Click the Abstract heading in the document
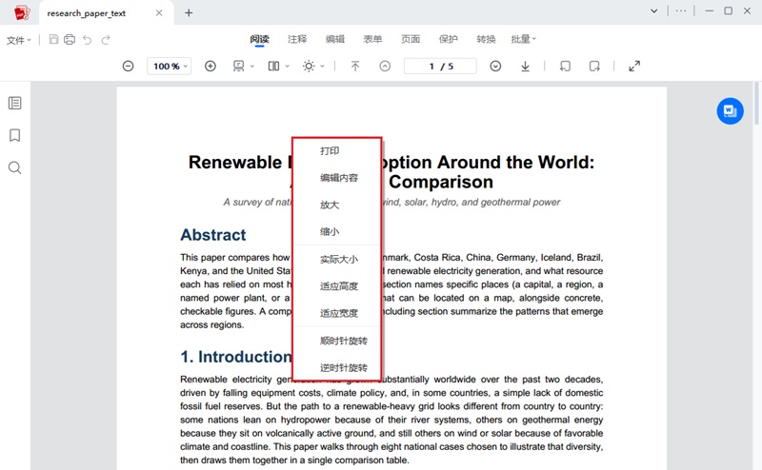Image resolution: width=762 pixels, height=470 pixels. pos(212,235)
